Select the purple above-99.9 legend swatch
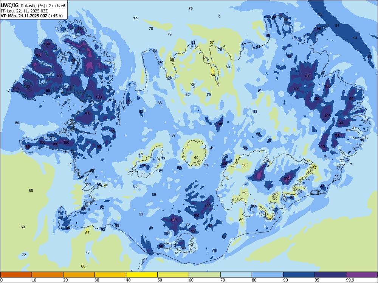The width and height of the screenshot is (378, 283). tap(362, 275)
